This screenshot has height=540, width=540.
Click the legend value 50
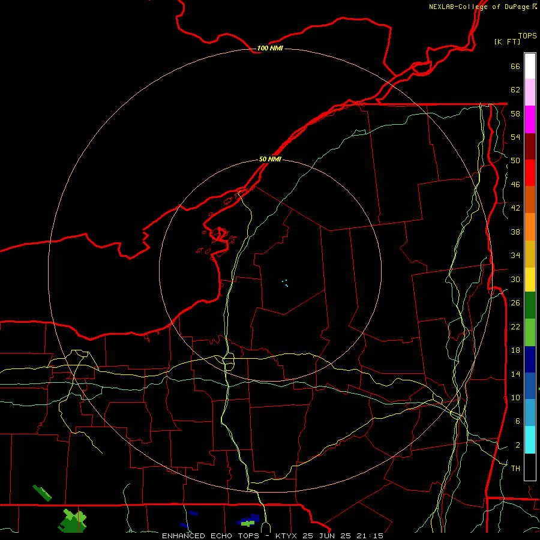(x=515, y=161)
